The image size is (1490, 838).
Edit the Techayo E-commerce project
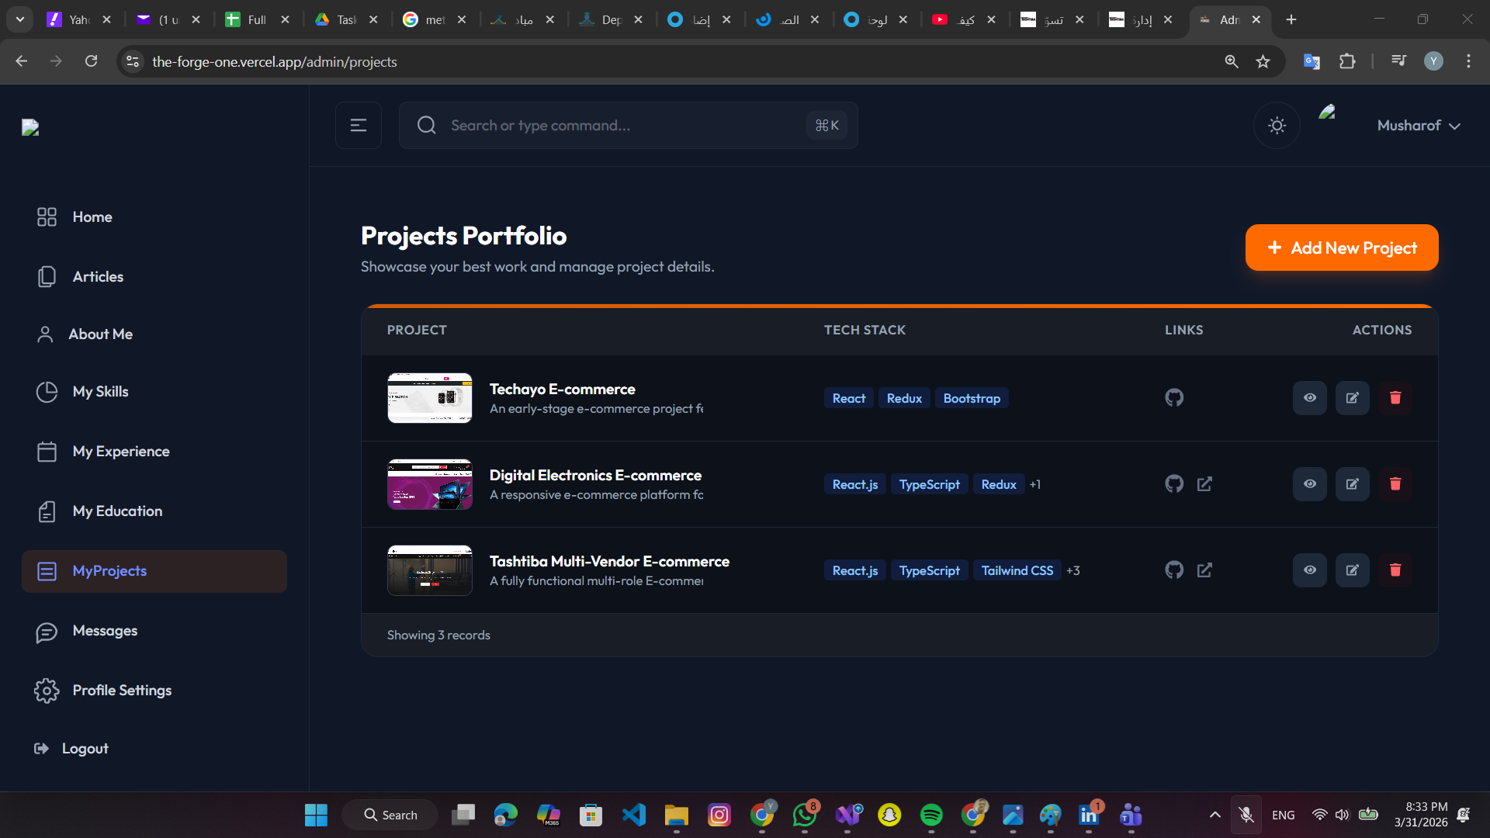coord(1352,398)
